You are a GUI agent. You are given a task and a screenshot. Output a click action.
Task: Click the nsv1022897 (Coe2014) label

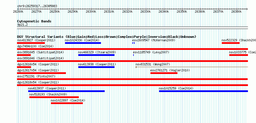(68, 100)
